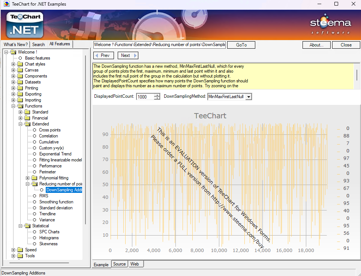The image size is (361, 276).
Task: Click the Basic features circle bullet icon
Action: 20,58
